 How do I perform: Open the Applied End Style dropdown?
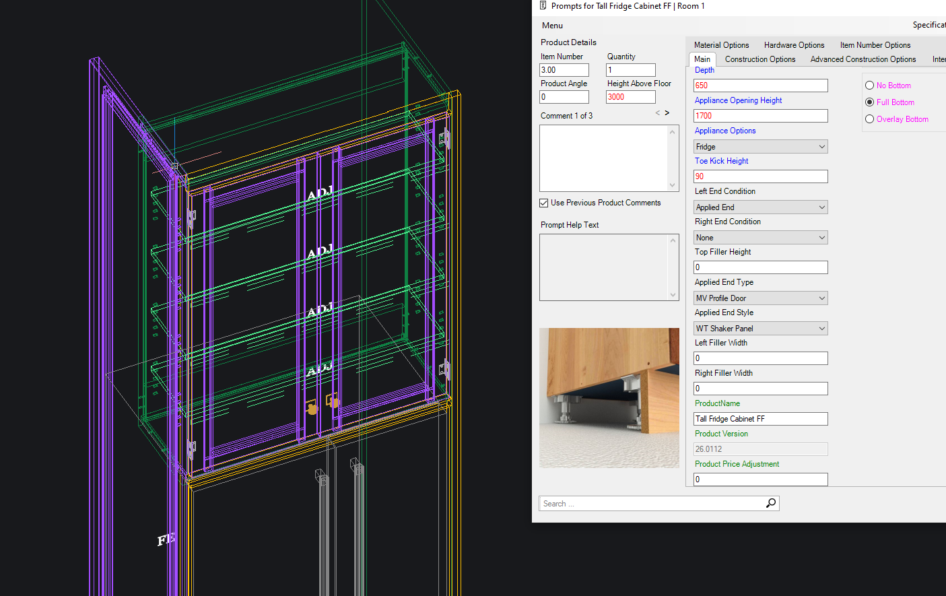click(760, 329)
